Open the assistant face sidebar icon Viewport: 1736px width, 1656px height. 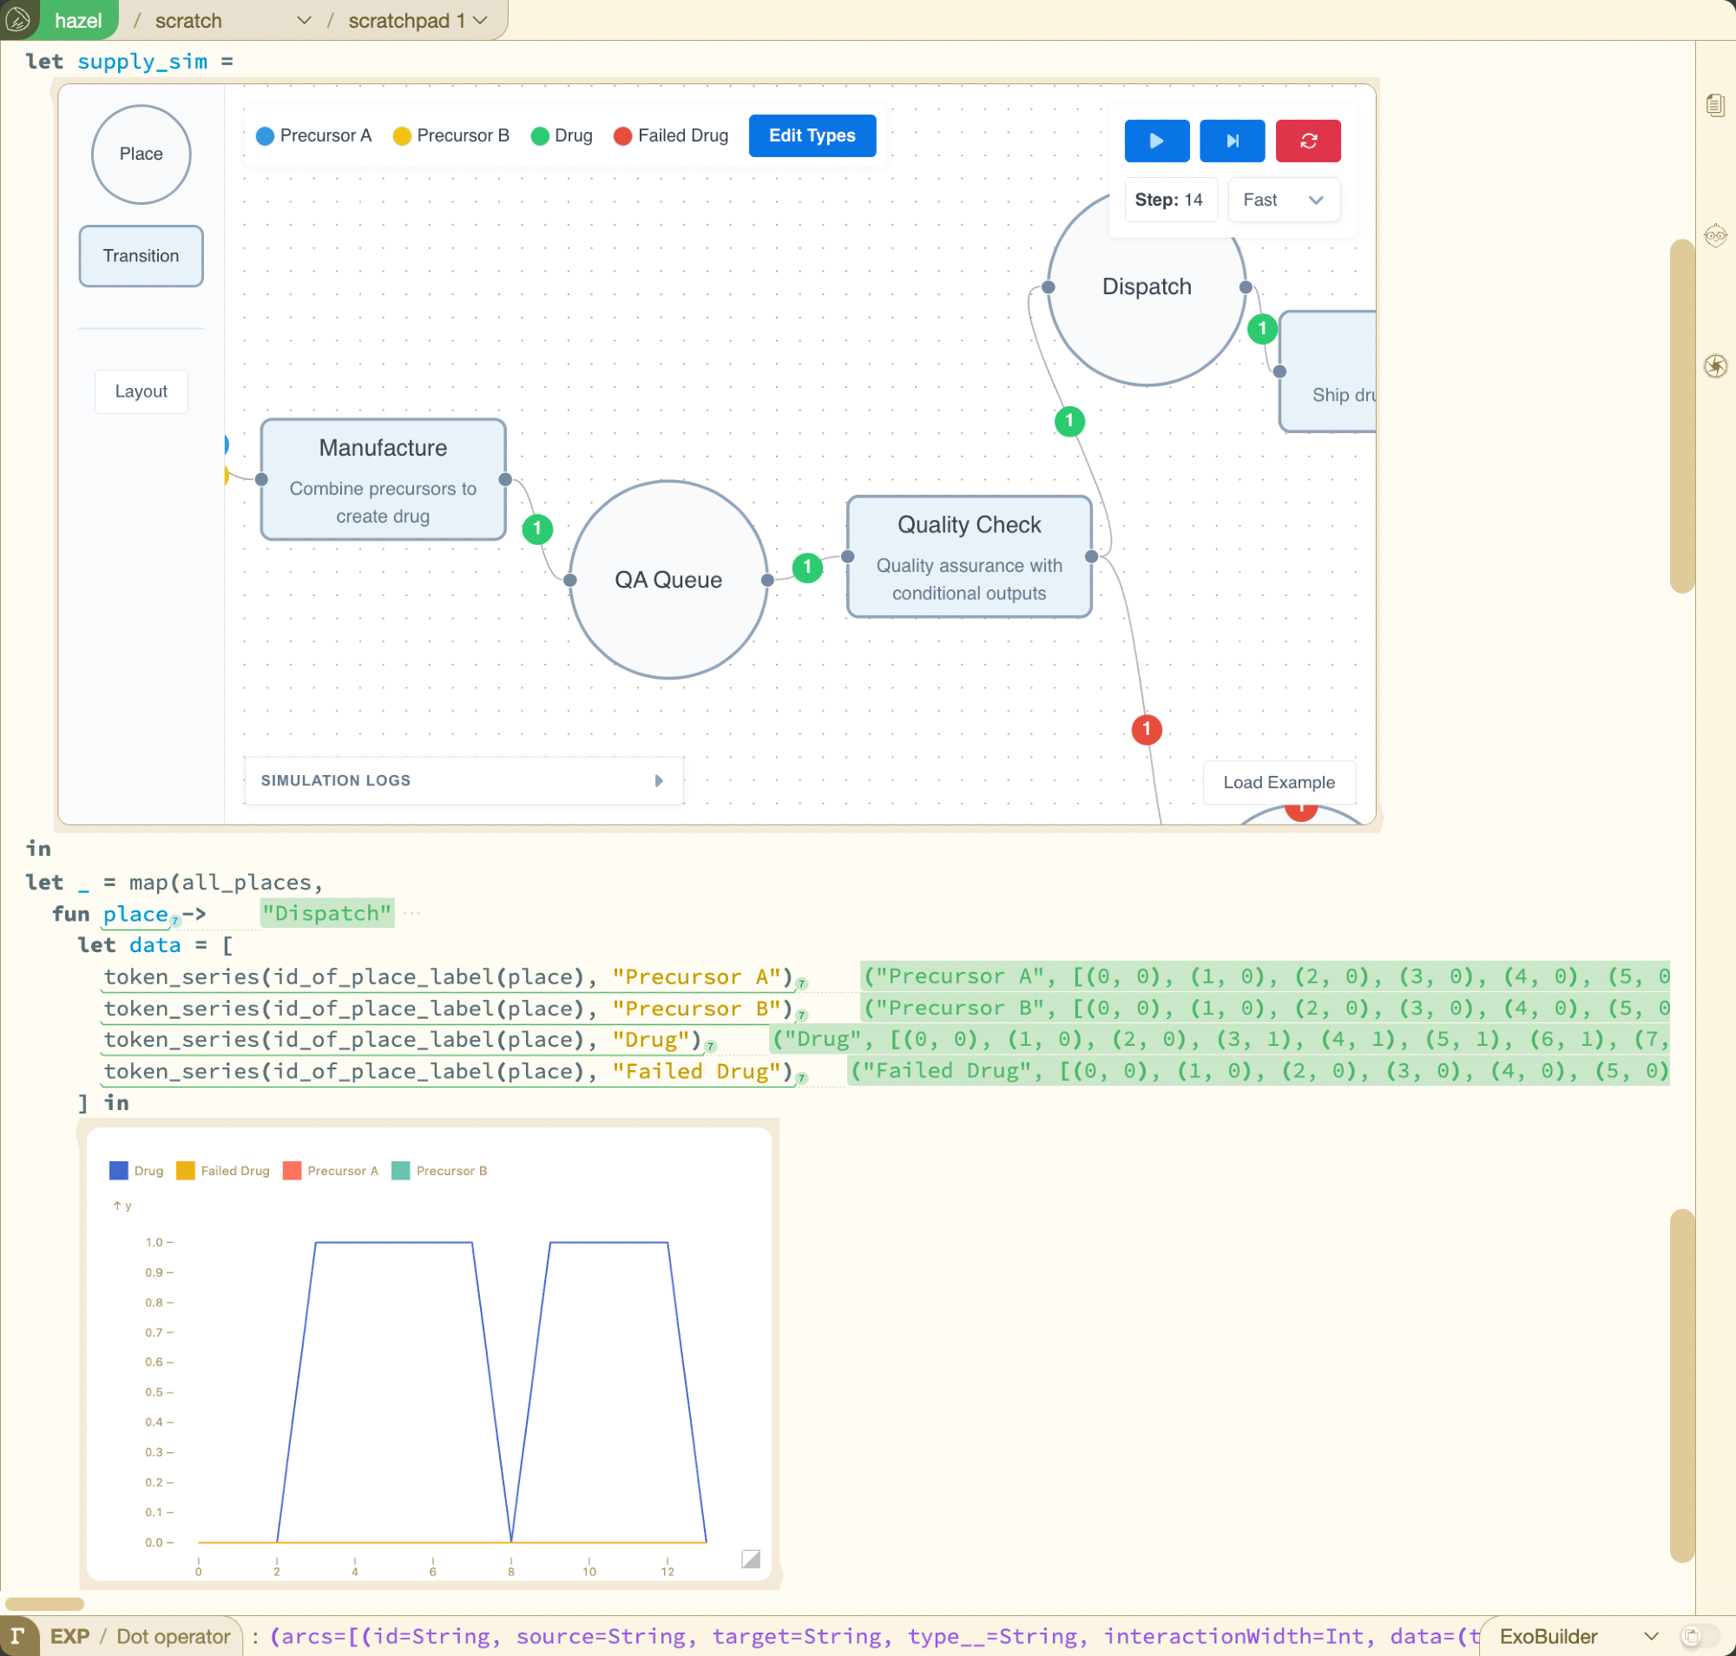1715,236
